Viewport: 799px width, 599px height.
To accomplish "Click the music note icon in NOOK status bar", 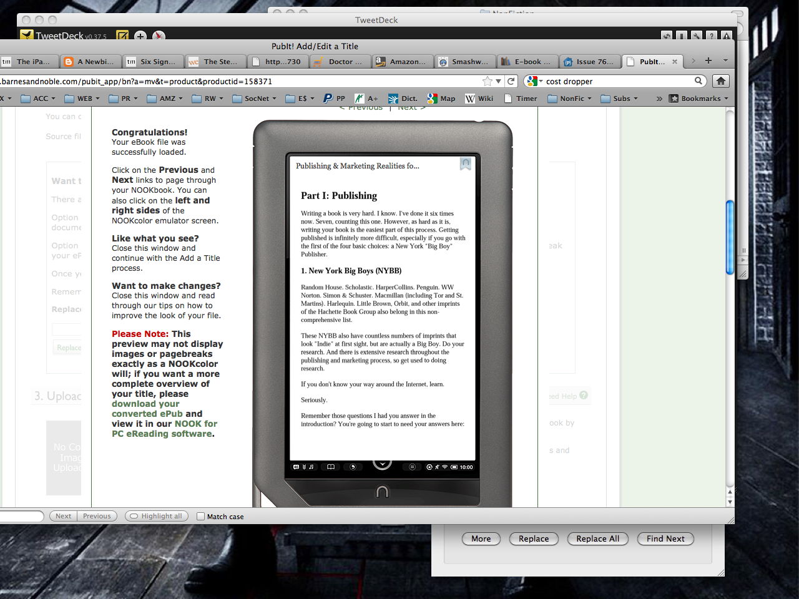I will [311, 467].
